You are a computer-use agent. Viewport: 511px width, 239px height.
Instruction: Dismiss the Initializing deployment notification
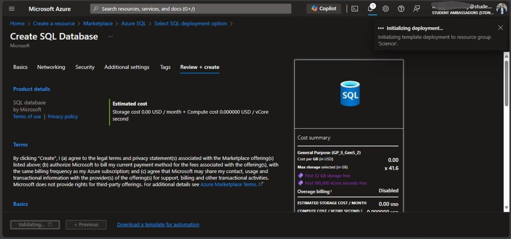click(501, 28)
